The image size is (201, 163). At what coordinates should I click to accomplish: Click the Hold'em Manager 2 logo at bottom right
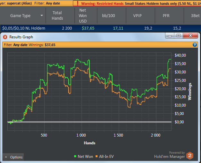(190, 156)
